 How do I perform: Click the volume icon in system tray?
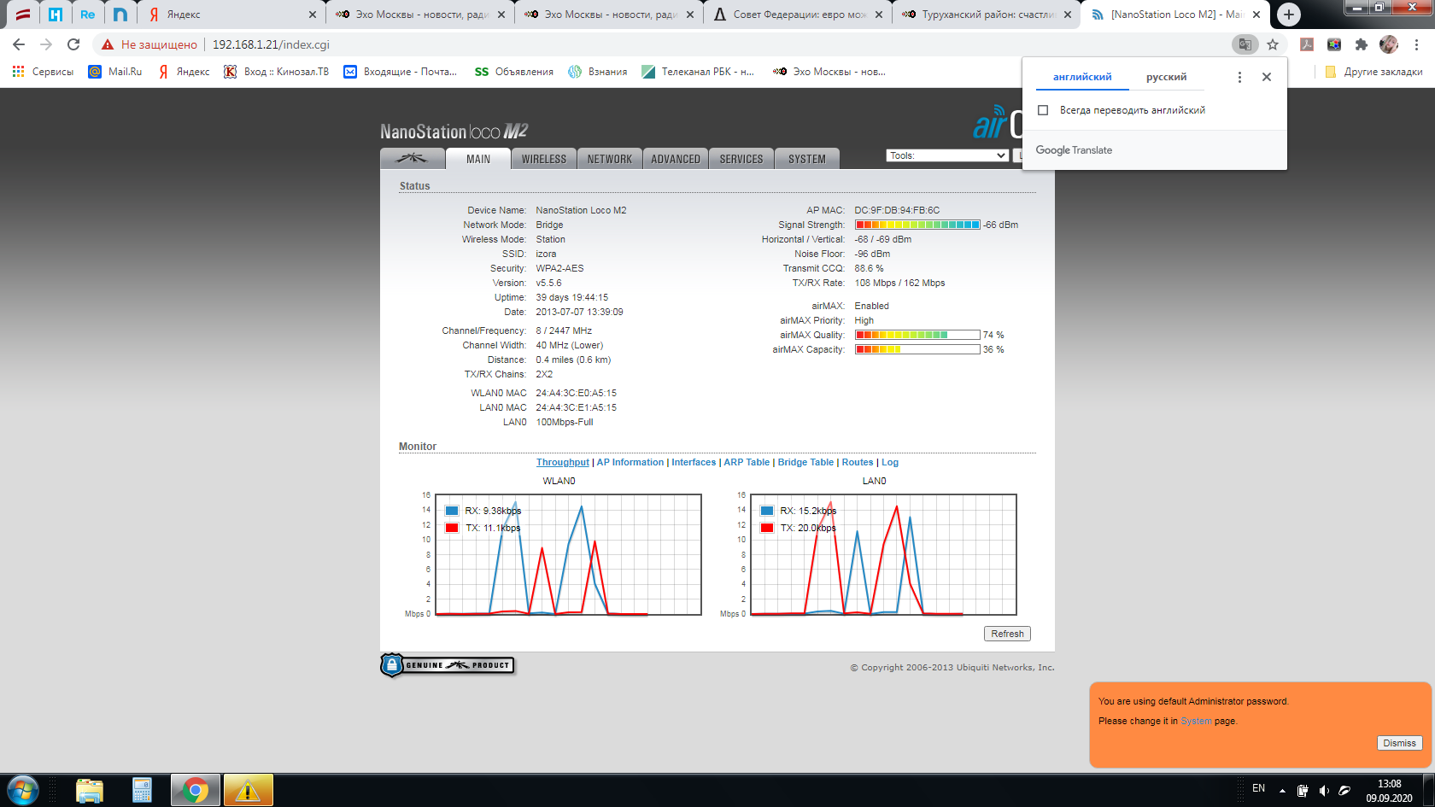[x=1323, y=791]
